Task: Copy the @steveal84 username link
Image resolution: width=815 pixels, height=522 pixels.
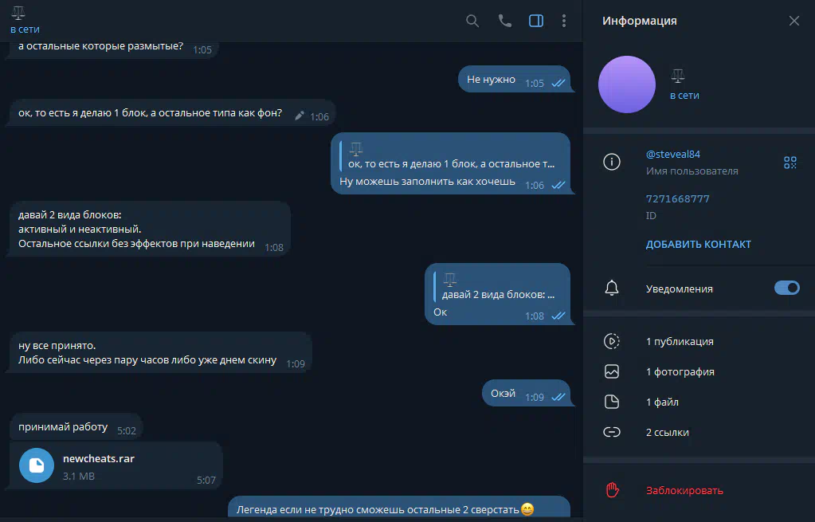Action: coord(672,155)
